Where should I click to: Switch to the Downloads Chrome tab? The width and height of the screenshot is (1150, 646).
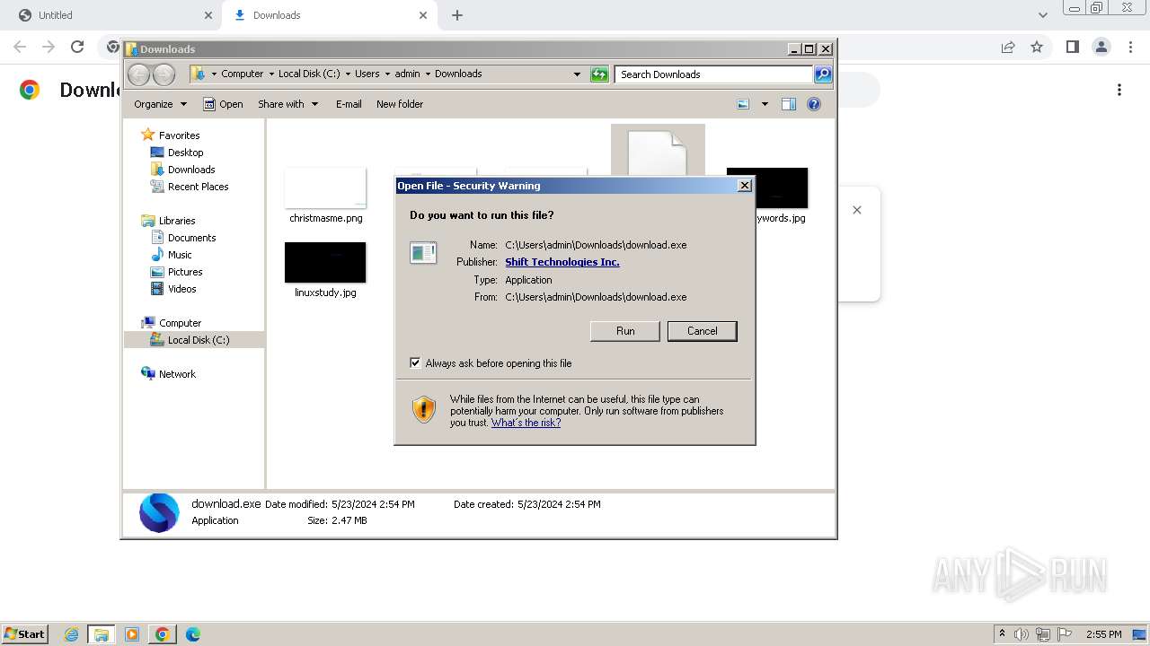331,15
